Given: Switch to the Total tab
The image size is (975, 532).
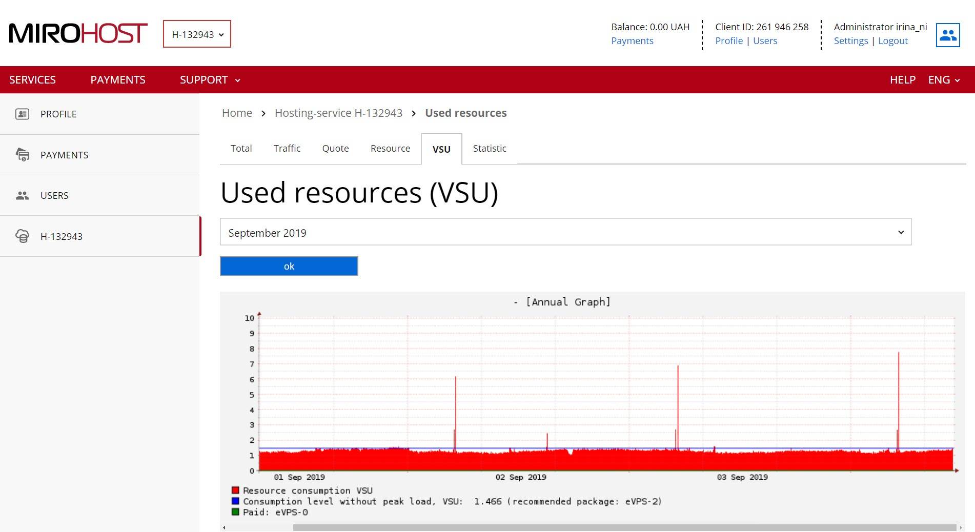Looking at the screenshot, I should pyautogui.click(x=241, y=149).
